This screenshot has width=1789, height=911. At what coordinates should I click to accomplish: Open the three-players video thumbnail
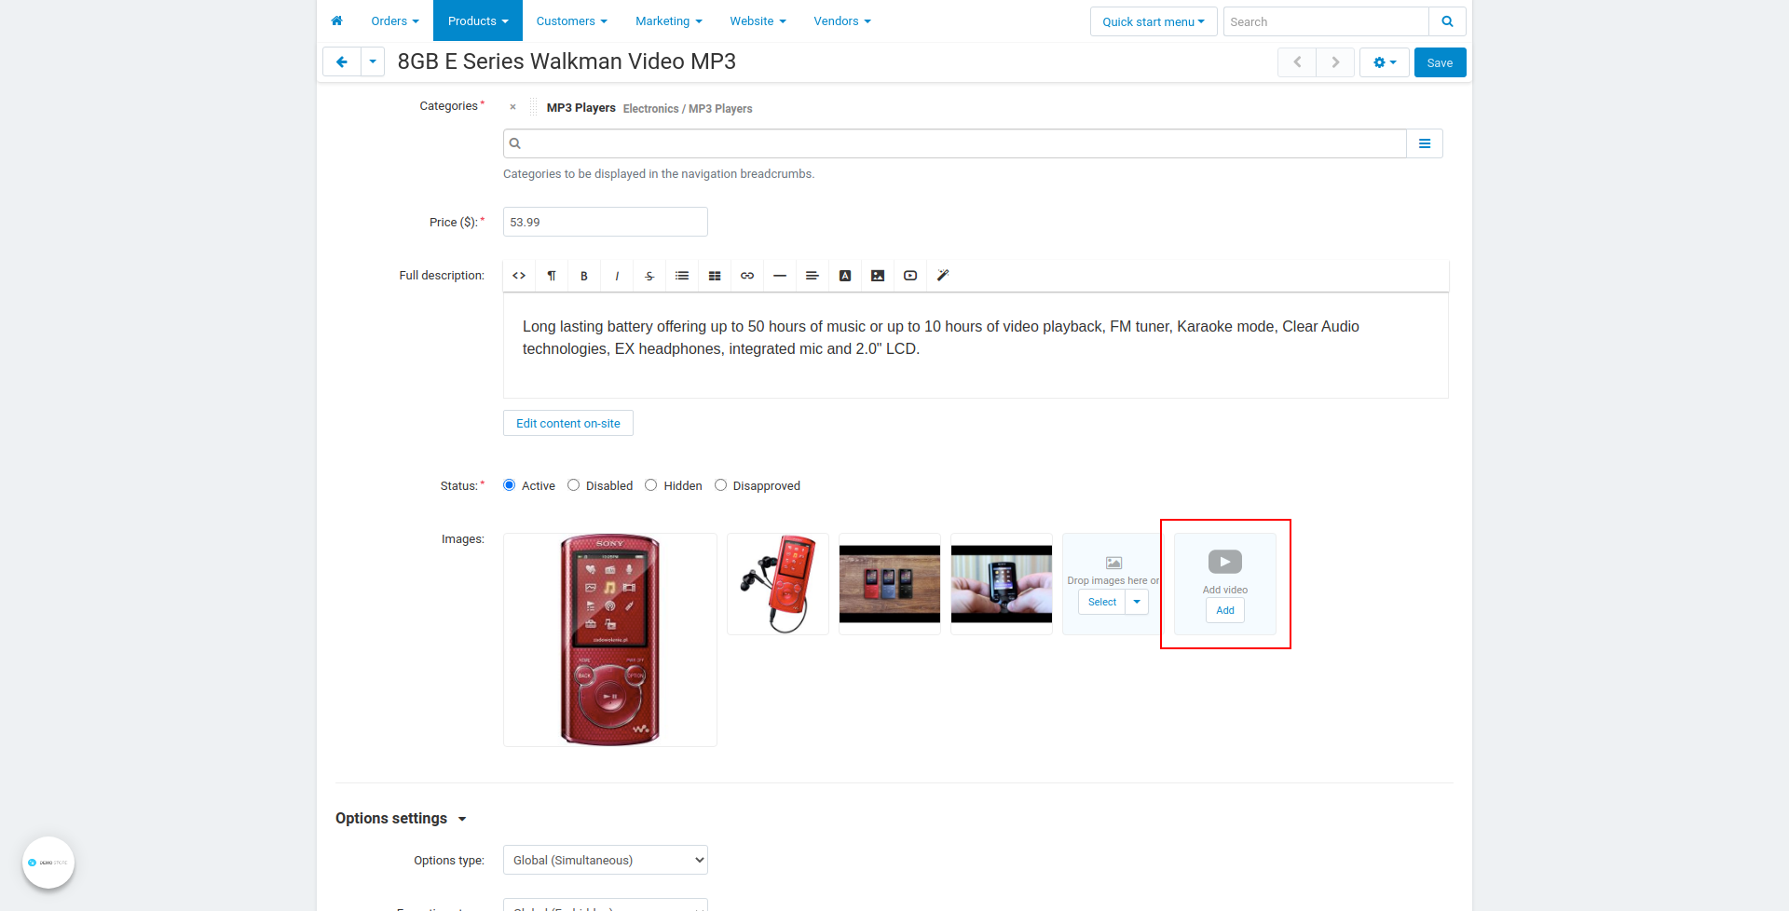[890, 584]
